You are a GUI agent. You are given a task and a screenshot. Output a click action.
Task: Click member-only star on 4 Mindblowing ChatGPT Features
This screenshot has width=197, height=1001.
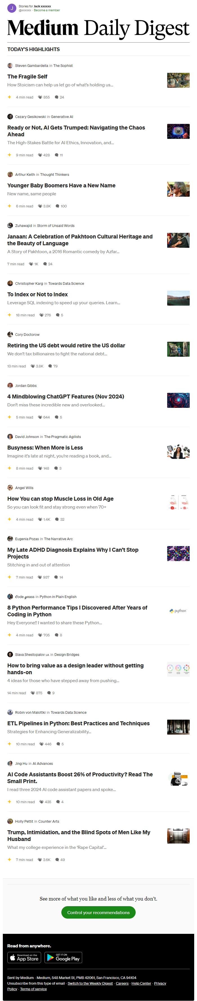click(x=9, y=417)
